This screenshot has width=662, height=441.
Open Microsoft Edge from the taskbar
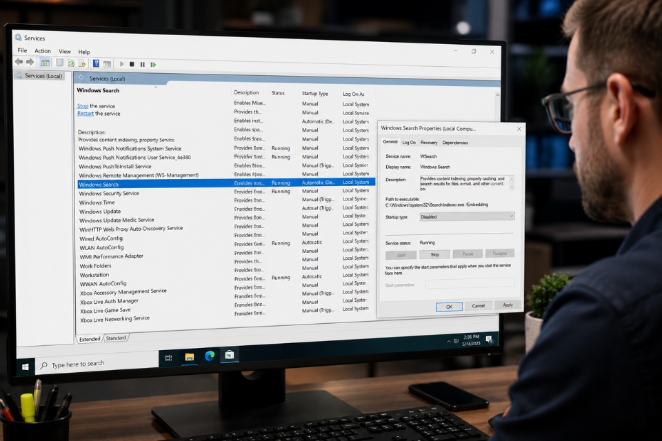pyautogui.click(x=210, y=356)
